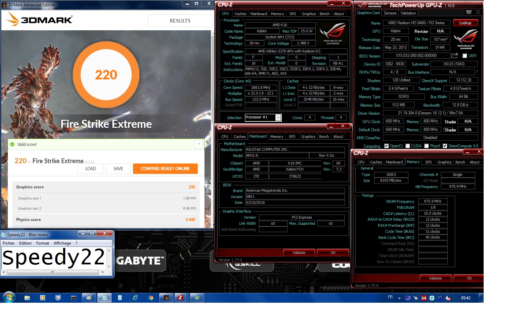Image resolution: width=532 pixels, height=333 pixels.
Task: Click Validate in the Mainboard CPU-Z window
Action: click(x=299, y=253)
